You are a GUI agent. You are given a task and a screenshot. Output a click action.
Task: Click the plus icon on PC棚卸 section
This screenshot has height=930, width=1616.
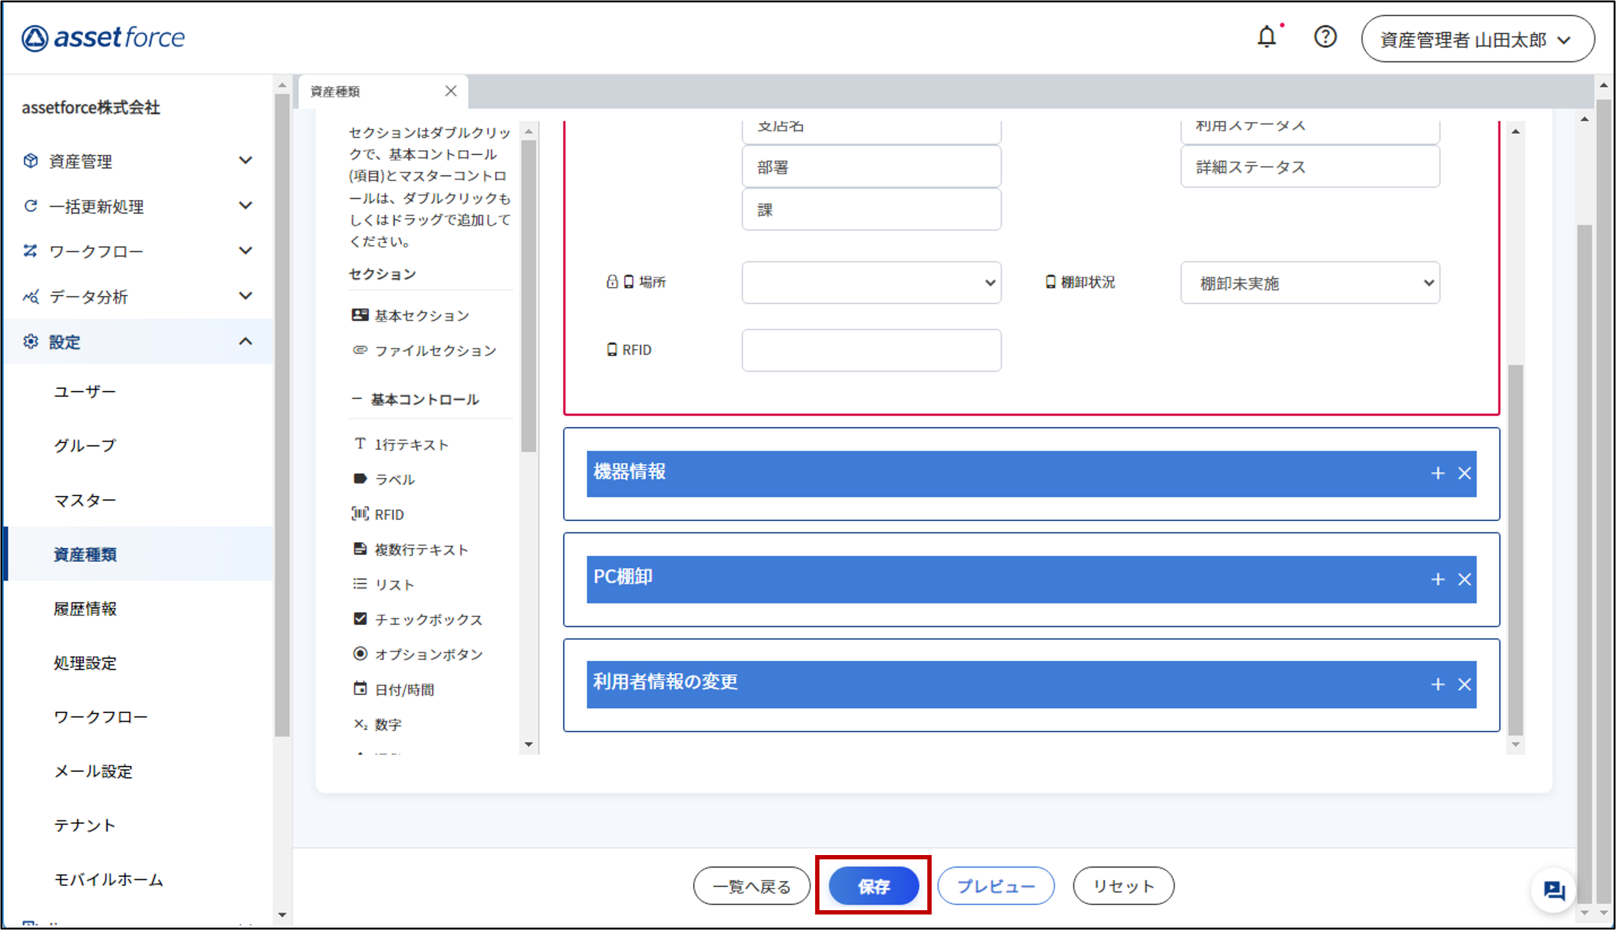(1437, 579)
